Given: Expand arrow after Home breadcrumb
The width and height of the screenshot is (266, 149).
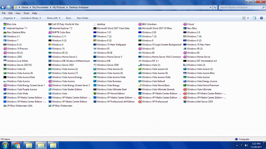Looking at the screenshot, I should pyautogui.click(x=31, y=7).
